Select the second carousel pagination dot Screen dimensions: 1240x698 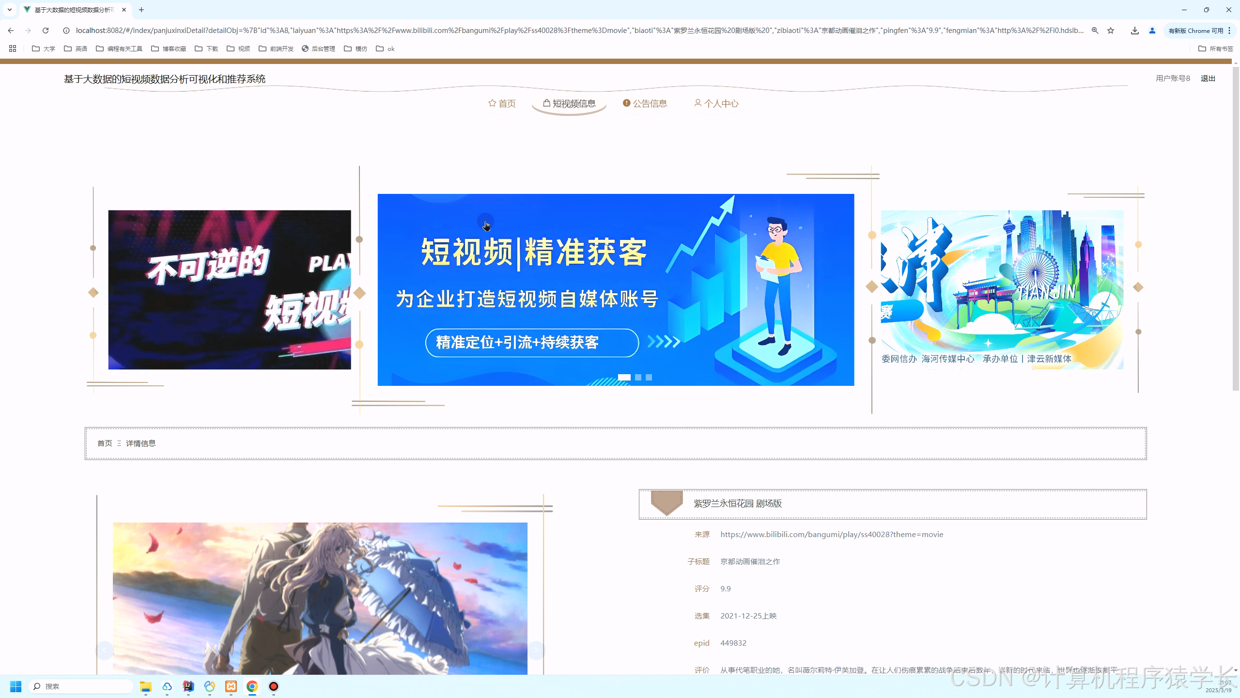coord(637,377)
